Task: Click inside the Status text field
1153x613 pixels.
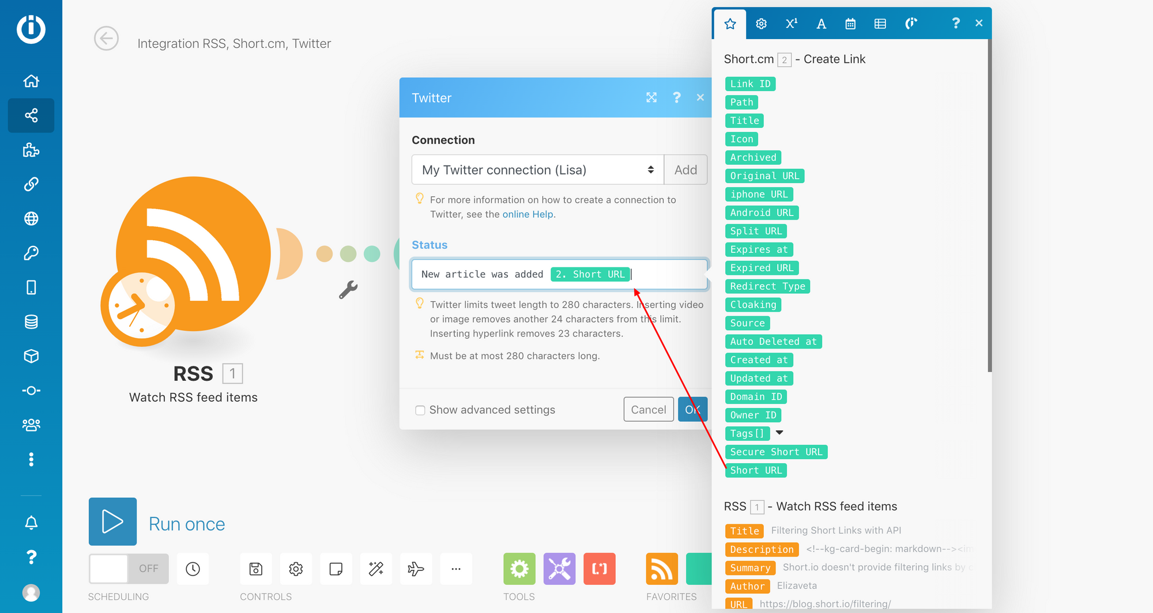Action: point(559,274)
